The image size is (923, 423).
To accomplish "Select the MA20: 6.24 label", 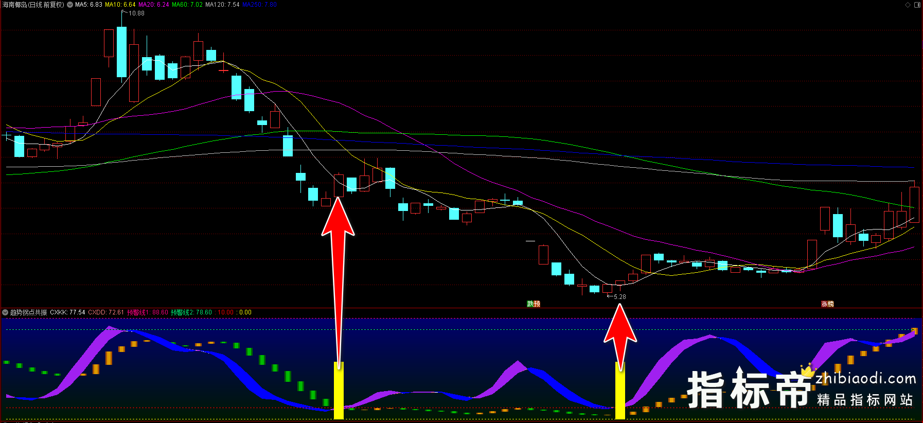I will [x=154, y=5].
